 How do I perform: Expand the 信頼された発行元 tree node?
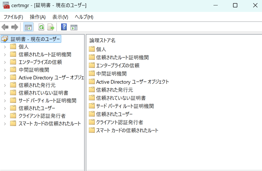5,85
